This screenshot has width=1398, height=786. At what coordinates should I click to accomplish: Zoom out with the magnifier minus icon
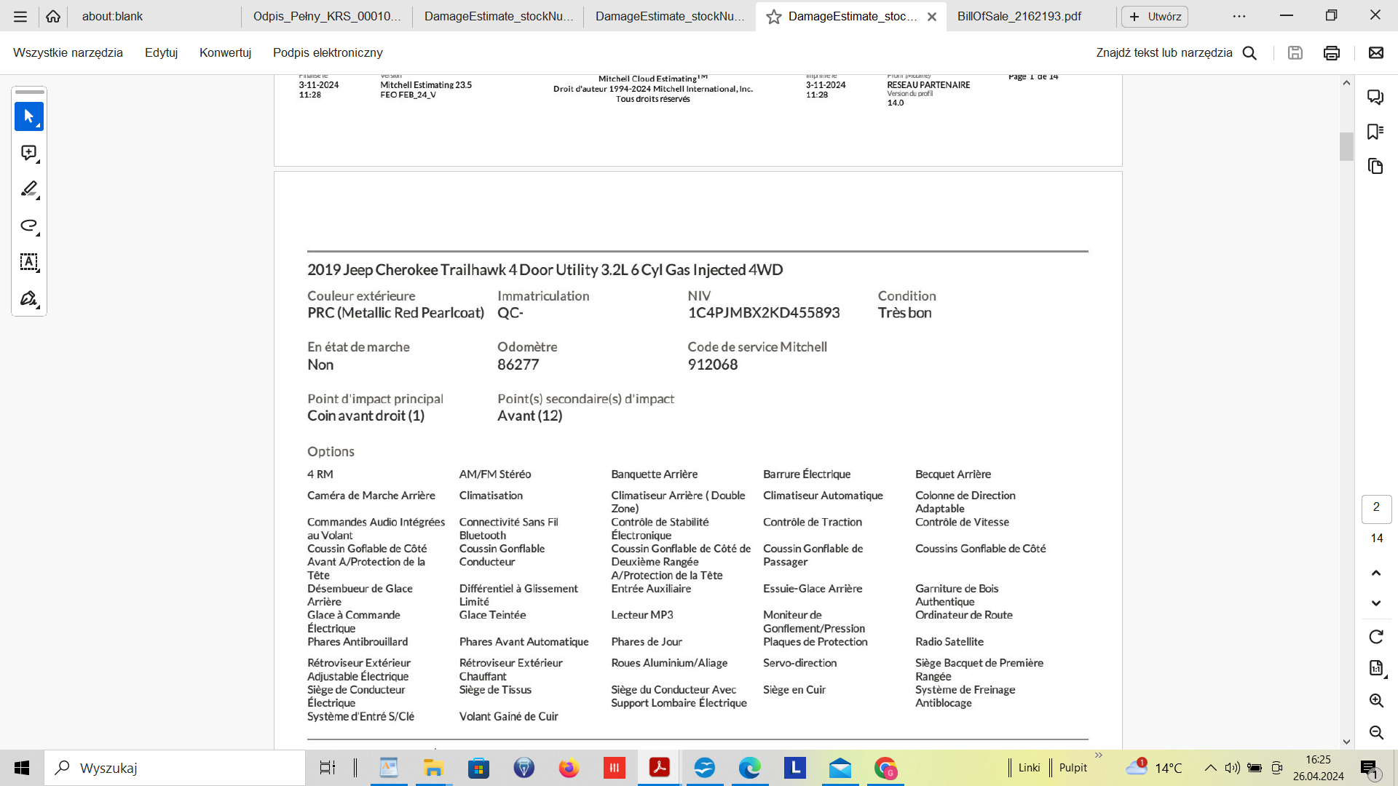coord(1376,732)
